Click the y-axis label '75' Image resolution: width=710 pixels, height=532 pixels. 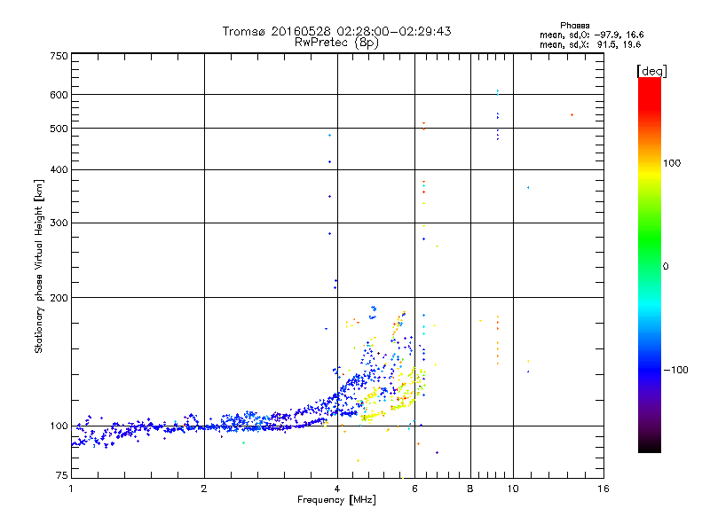pos(61,475)
